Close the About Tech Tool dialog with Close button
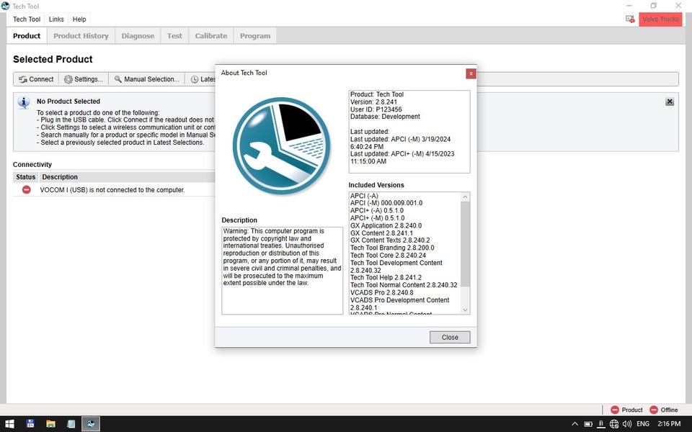The height and width of the screenshot is (432, 692). tap(450, 337)
